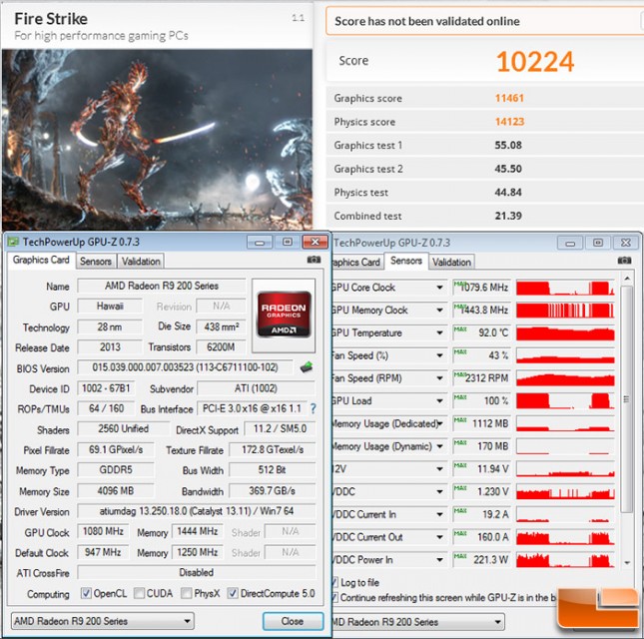Click the Close button in GPU-Z
The image size is (644, 639).
pos(293,621)
